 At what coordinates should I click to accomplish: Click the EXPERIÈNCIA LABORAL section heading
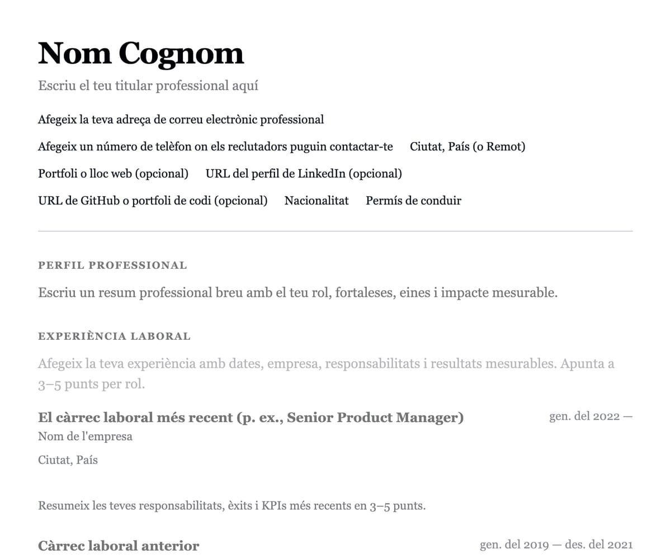[114, 337]
